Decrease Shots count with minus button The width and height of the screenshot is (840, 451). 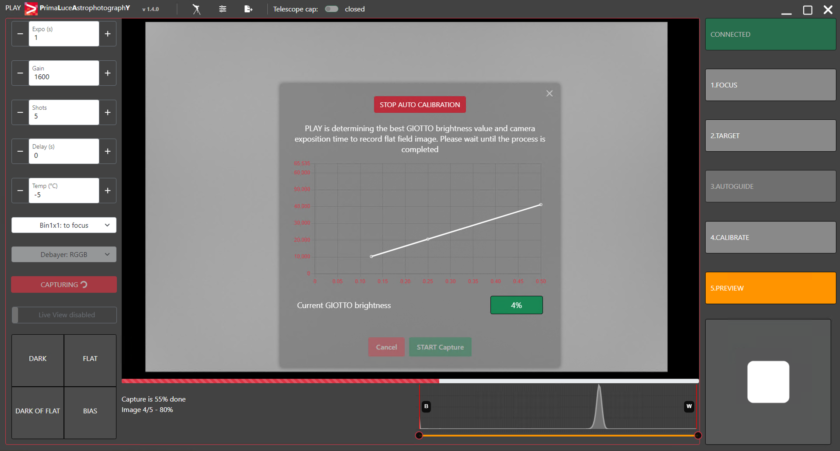pos(20,112)
